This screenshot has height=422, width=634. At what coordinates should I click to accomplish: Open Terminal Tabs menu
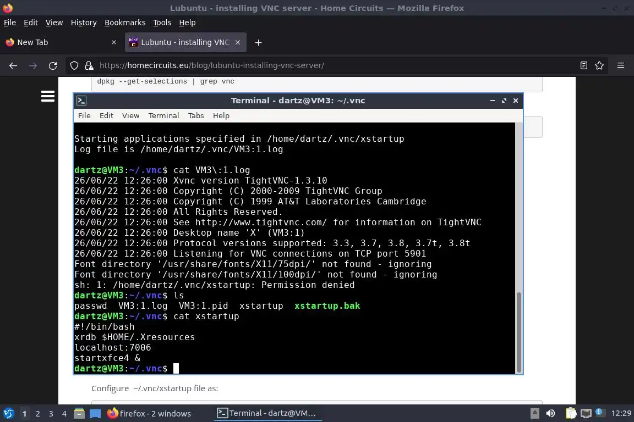(x=196, y=115)
